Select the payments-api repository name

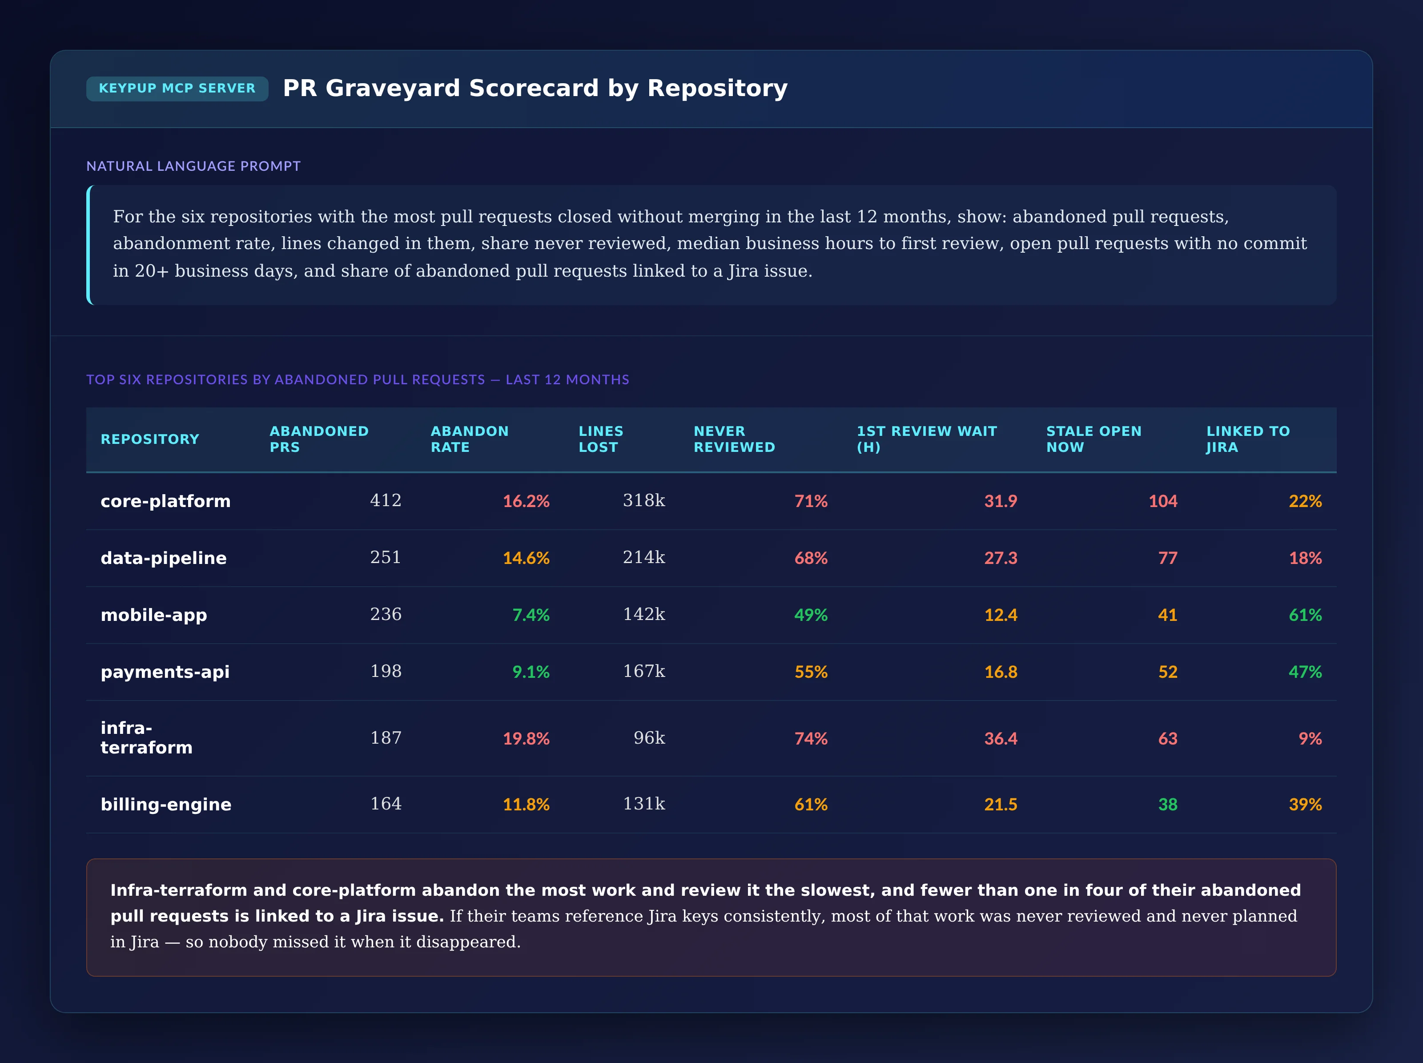[x=165, y=672]
